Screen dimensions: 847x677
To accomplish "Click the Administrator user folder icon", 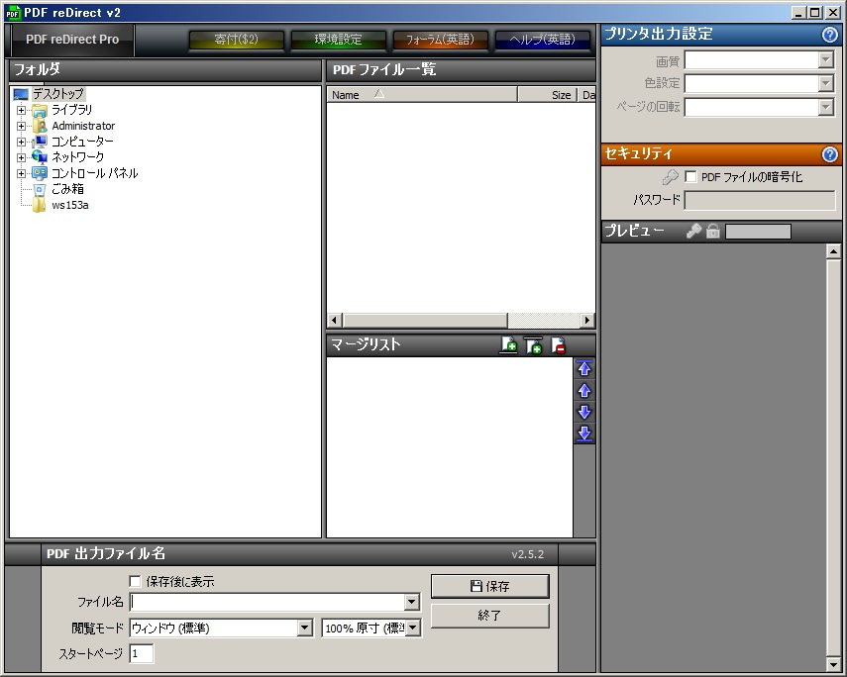I will [x=40, y=127].
